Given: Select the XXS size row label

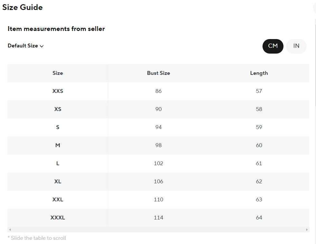Looking at the screenshot, I should pyautogui.click(x=58, y=91).
